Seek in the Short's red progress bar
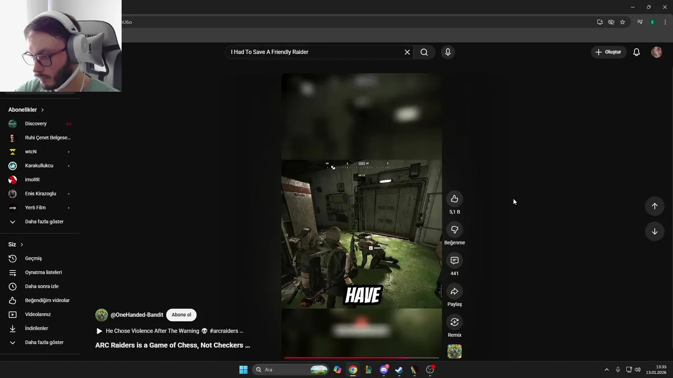This screenshot has width=673, height=378. click(x=361, y=358)
